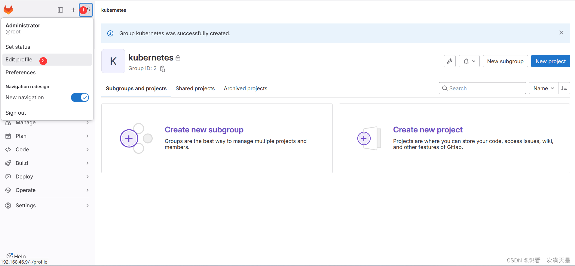The height and width of the screenshot is (266, 575).
Task: Switch to Shared projects tab
Action: pyautogui.click(x=195, y=88)
